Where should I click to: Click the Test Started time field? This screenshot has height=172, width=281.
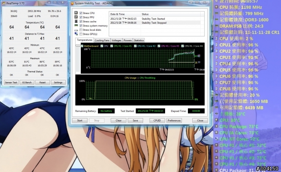tap(150, 111)
